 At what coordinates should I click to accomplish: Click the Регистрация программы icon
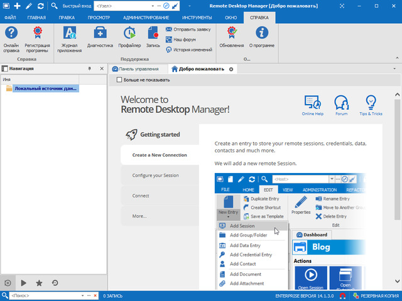point(38,37)
